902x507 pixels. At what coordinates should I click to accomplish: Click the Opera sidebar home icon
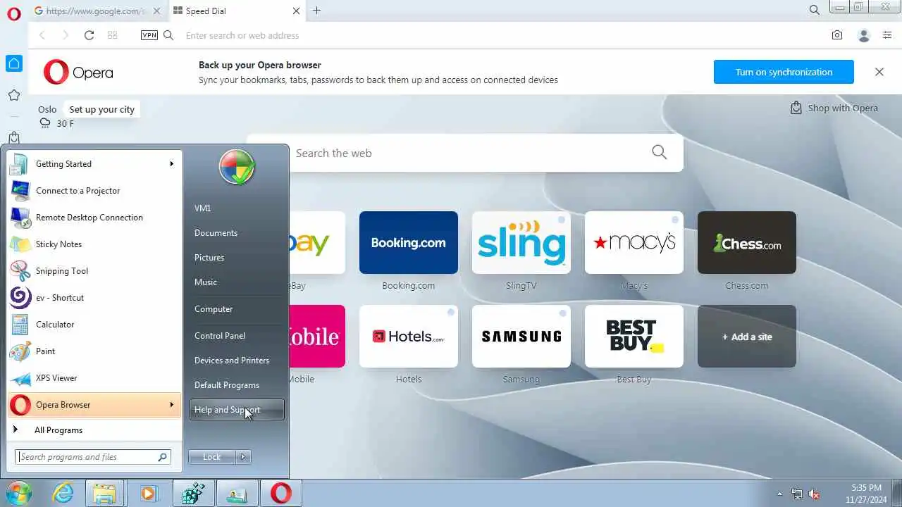click(14, 63)
